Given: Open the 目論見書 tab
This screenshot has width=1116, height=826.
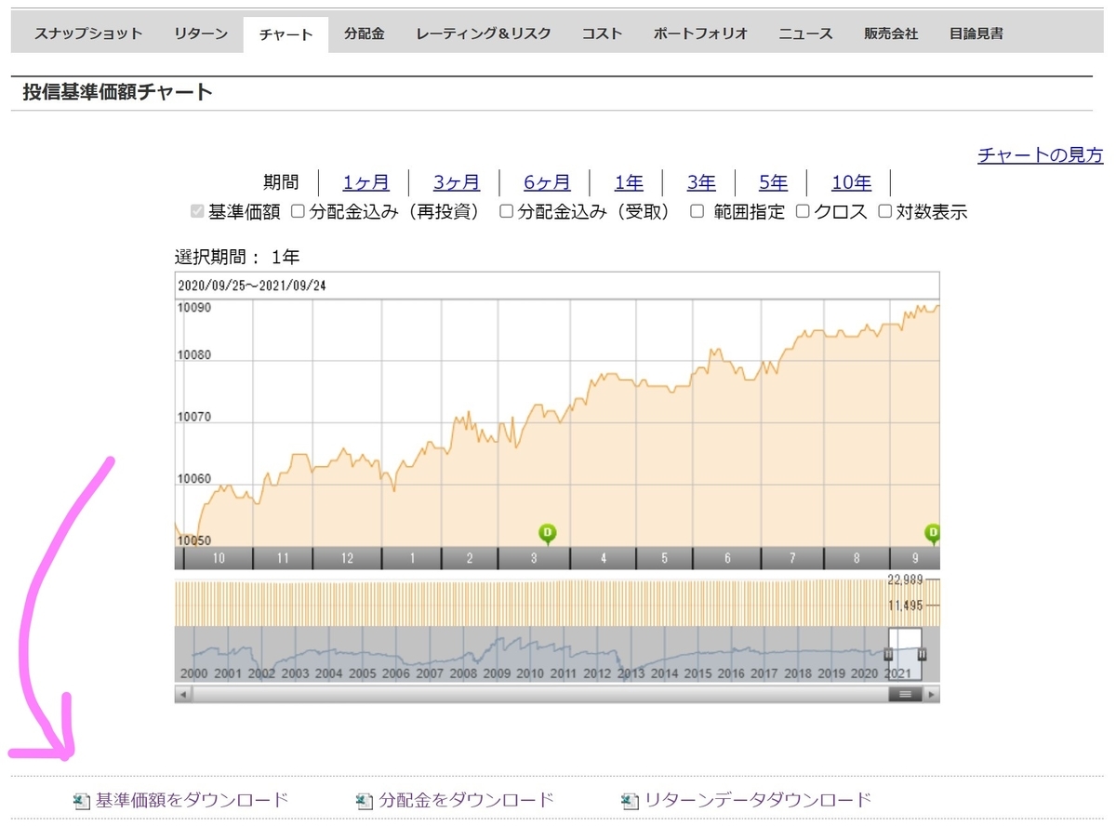Looking at the screenshot, I should coord(976,33).
